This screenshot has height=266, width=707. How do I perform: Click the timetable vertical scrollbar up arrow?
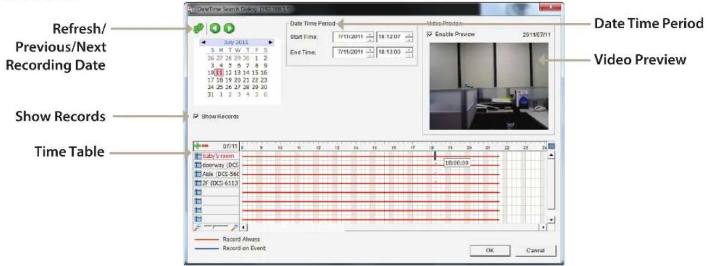pyautogui.click(x=552, y=155)
